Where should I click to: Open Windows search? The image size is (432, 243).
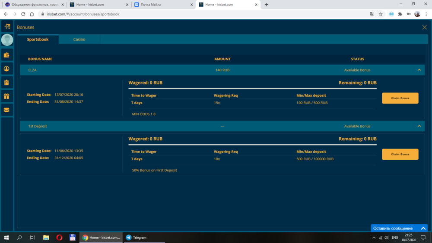[19, 237]
